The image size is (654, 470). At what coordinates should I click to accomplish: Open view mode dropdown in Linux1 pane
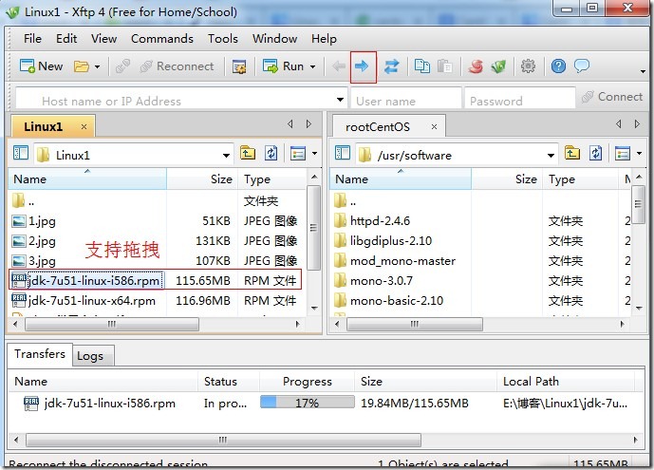(x=314, y=154)
